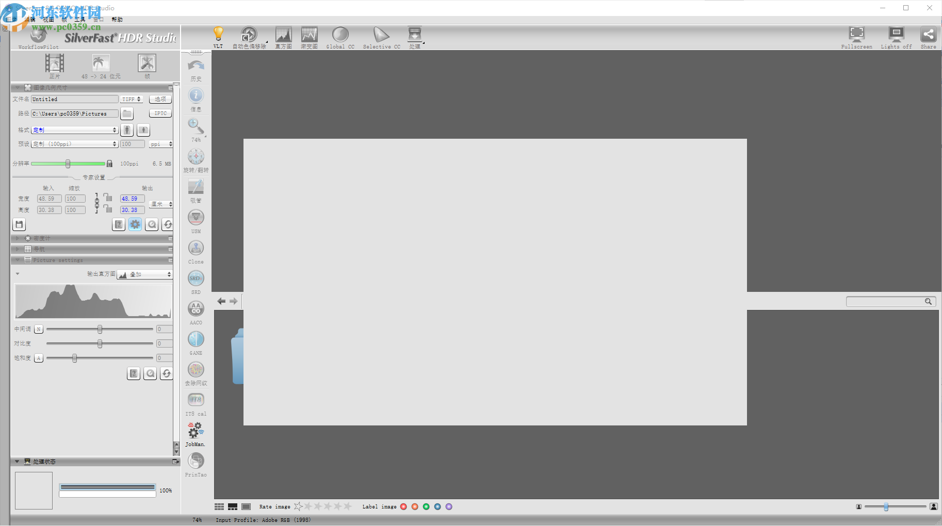The width and height of the screenshot is (942, 526).
Task: Click the 正片 positive film icon
Action: tap(55, 67)
